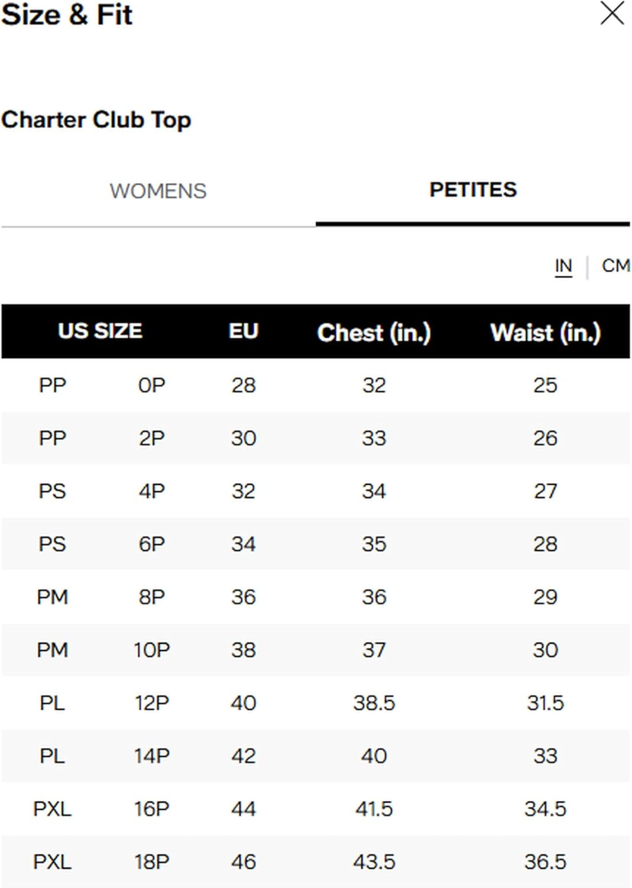Click the 18P size cell
Image resolution: width=632 pixels, height=888 pixels.
point(152,862)
